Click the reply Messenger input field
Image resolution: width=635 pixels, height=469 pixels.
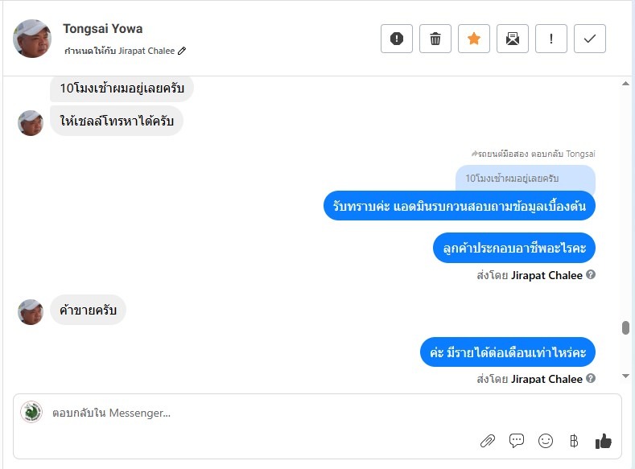[241, 413]
